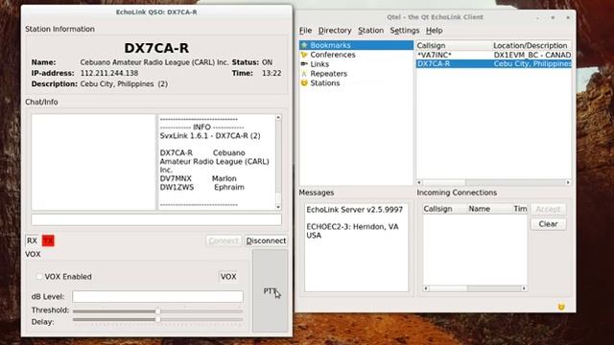614x345 pixels.
Task: Click the status smiley icon in Qtel status bar
Action: [x=561, y=307]
